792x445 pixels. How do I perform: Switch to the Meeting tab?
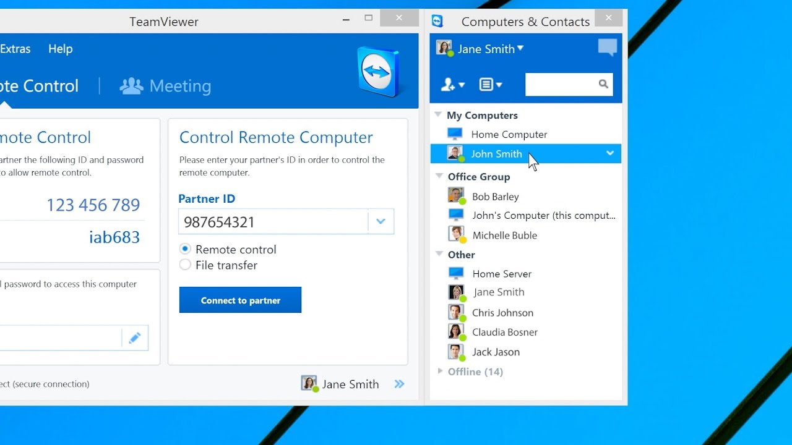tap(165, 86)
